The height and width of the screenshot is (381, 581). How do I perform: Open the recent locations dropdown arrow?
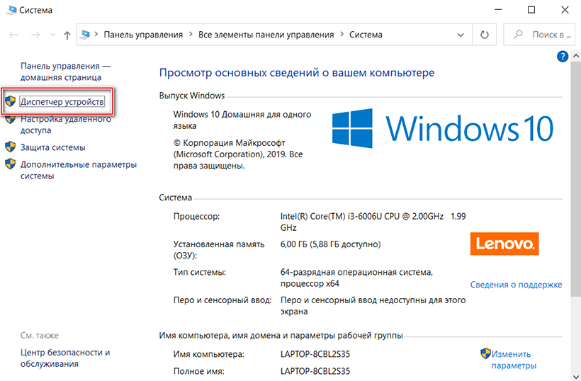pyautogui.click(x=50, y=35)
